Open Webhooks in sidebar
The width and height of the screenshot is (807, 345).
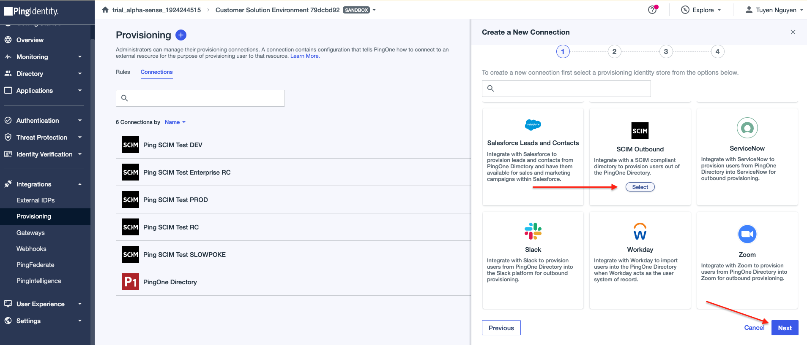(31, 248)
